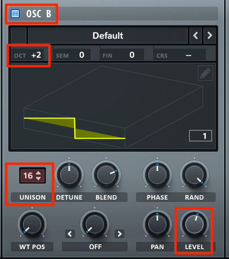
Task: Increase unison voices with the up arrow
Action: click(x=38, y=173)
